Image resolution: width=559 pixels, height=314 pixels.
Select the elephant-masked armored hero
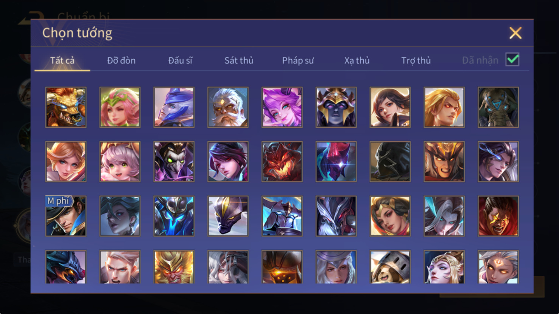[x=498, y=107]
